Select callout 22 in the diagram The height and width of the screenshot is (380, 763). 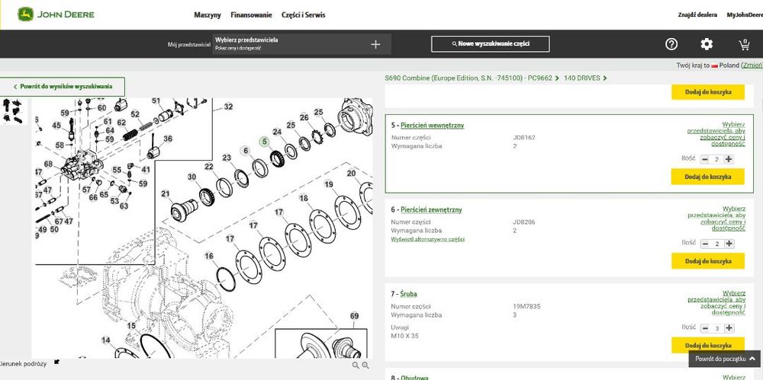[x=209, y=167]
